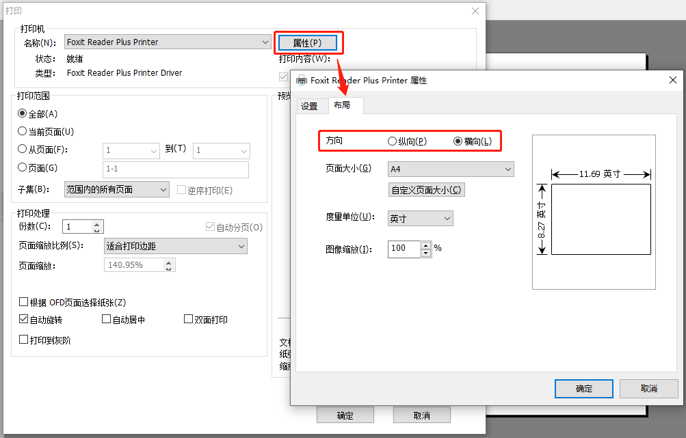The image size is (686, 438).
Task: Select landscape orientation (横向)
Action: [458, 141]
